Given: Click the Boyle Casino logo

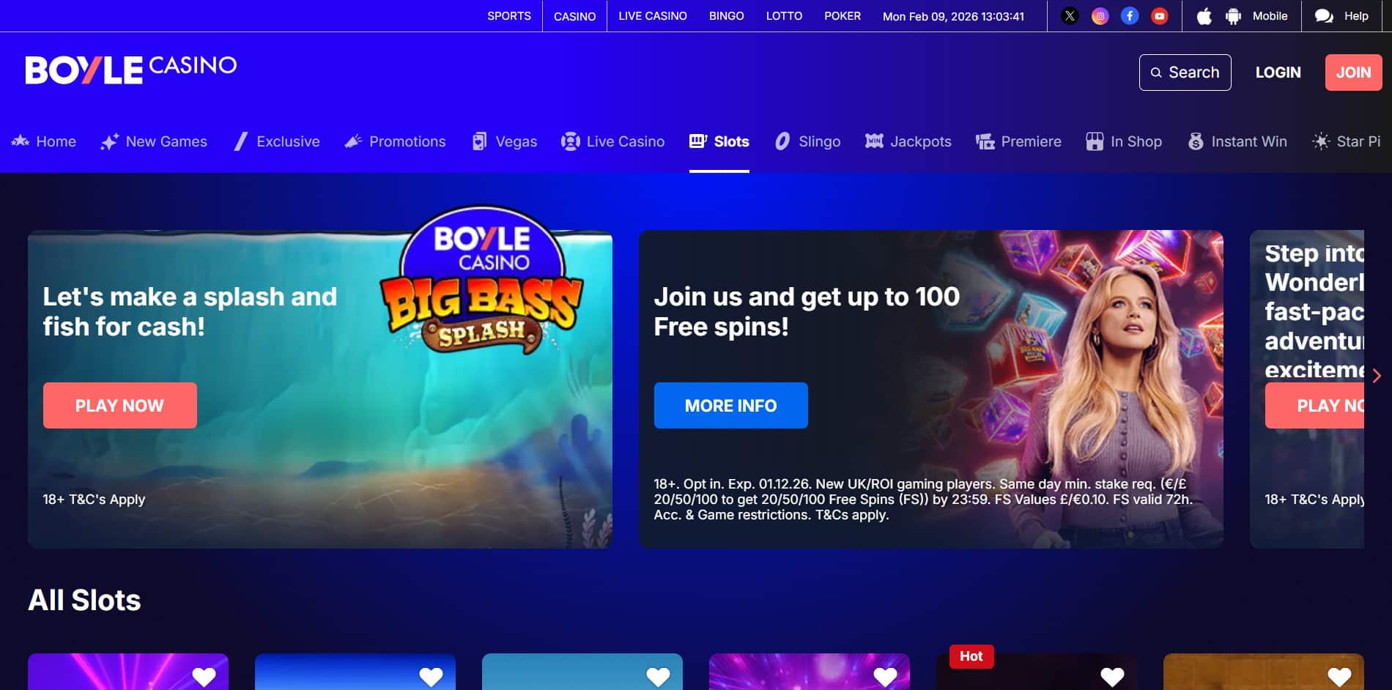Looking at the screenshot, I should click(131, 70).
